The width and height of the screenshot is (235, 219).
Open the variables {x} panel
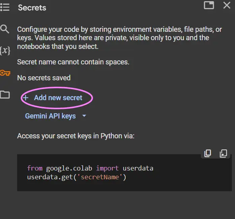tap(5, 50)
